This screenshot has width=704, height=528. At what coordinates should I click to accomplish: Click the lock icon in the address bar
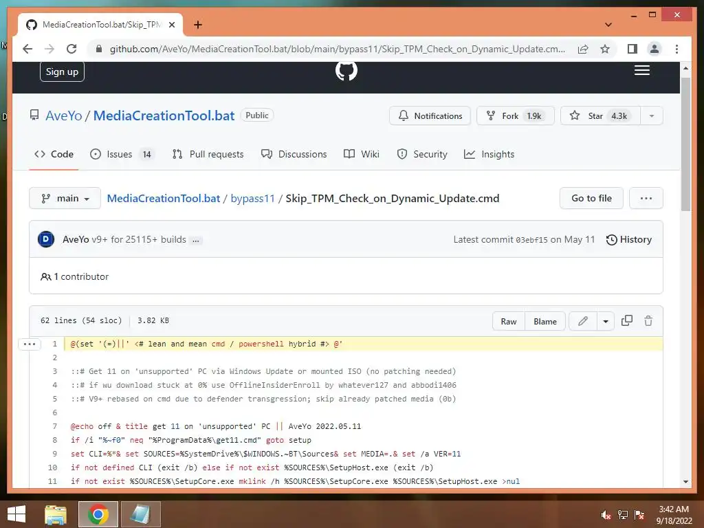click(99, 49)
